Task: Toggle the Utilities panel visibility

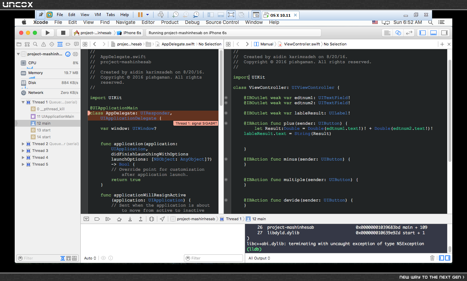Action: pyautogui.click(x=444, y=33)
